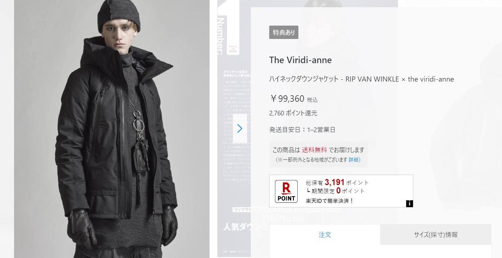Click the 2,760 ポイント還元 text
502x258 pixels.
(293, 113)
